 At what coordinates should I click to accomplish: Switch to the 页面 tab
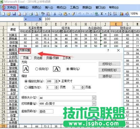(26, 58)
